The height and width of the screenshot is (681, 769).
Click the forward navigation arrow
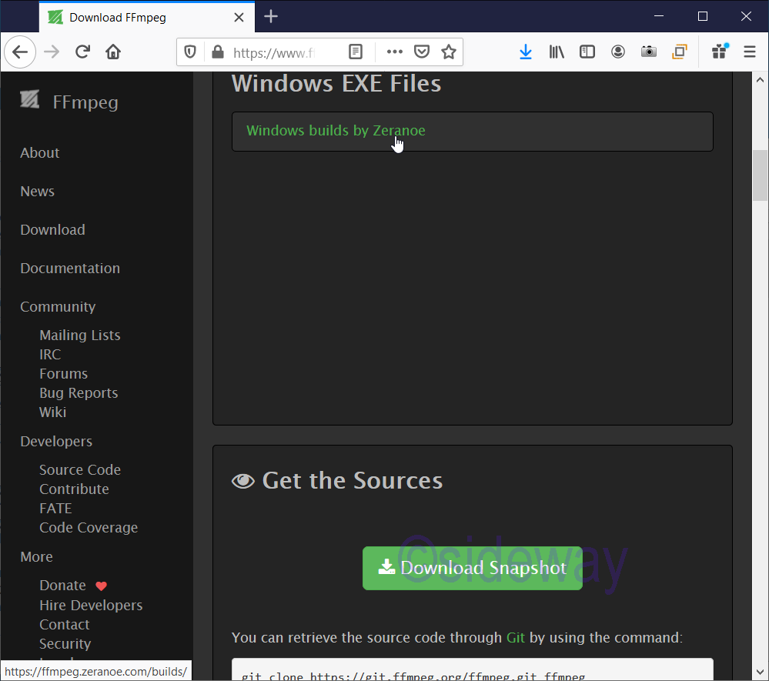pyautogui.click(x=52, y=52)
